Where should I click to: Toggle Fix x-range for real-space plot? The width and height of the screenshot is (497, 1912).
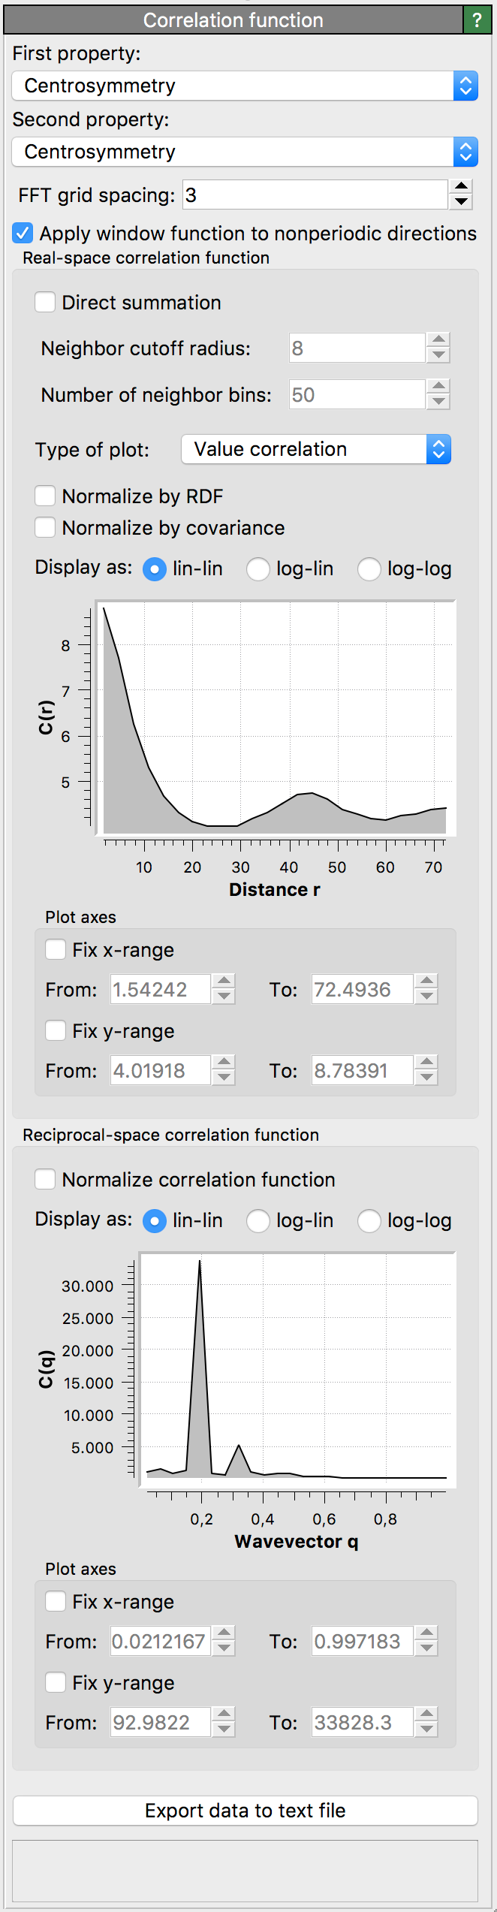pos(56,950)
